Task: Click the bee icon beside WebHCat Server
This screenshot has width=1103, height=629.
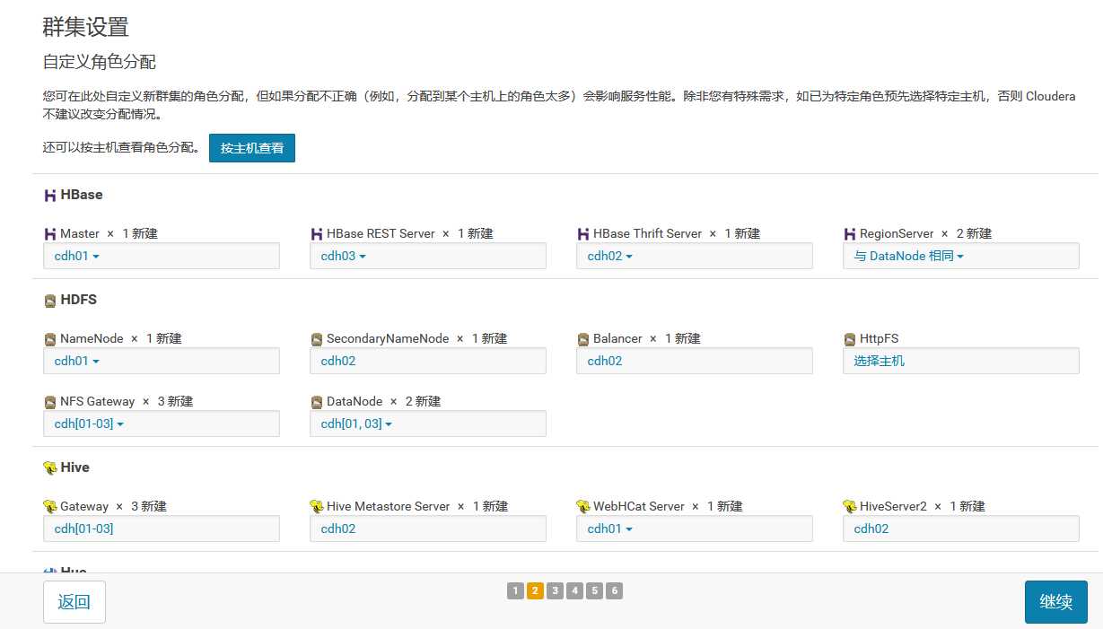Action: [583, 507]
